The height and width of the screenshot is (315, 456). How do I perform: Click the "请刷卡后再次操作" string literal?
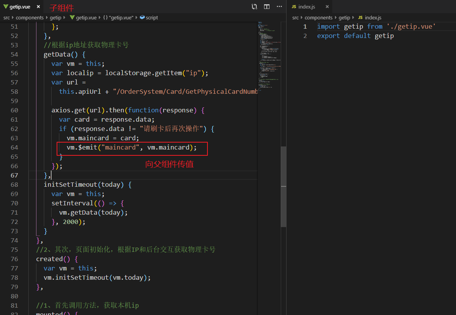click(171, 129)
